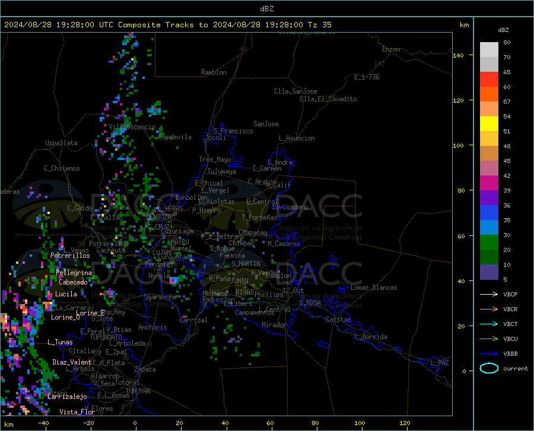Click the 'Clla.El_Cavadito' map label
Image resolution: width=534 pixels, height=431 pixels.
(x=328, y=99)
